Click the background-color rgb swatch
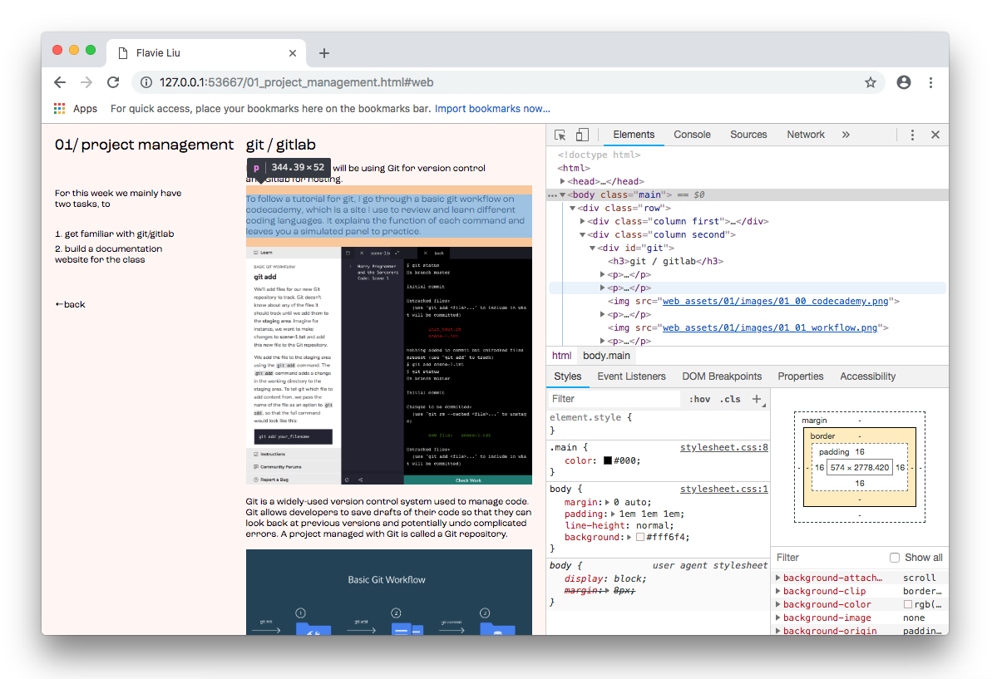The width and height of the screenshot is (992, 679). [908, 604]
